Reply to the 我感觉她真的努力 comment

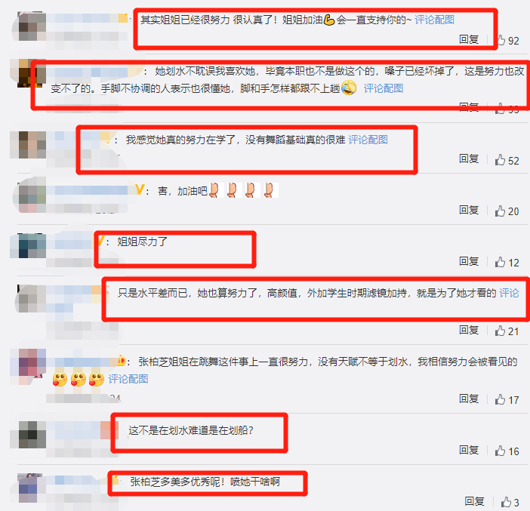[469, 159]
